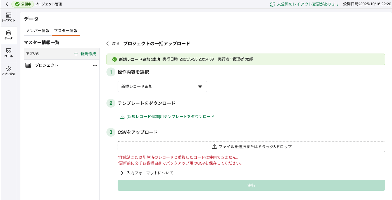Select the プロジェクト item in master list
Image resolution: width=392 pixels, height=200 pixels.
46,65
